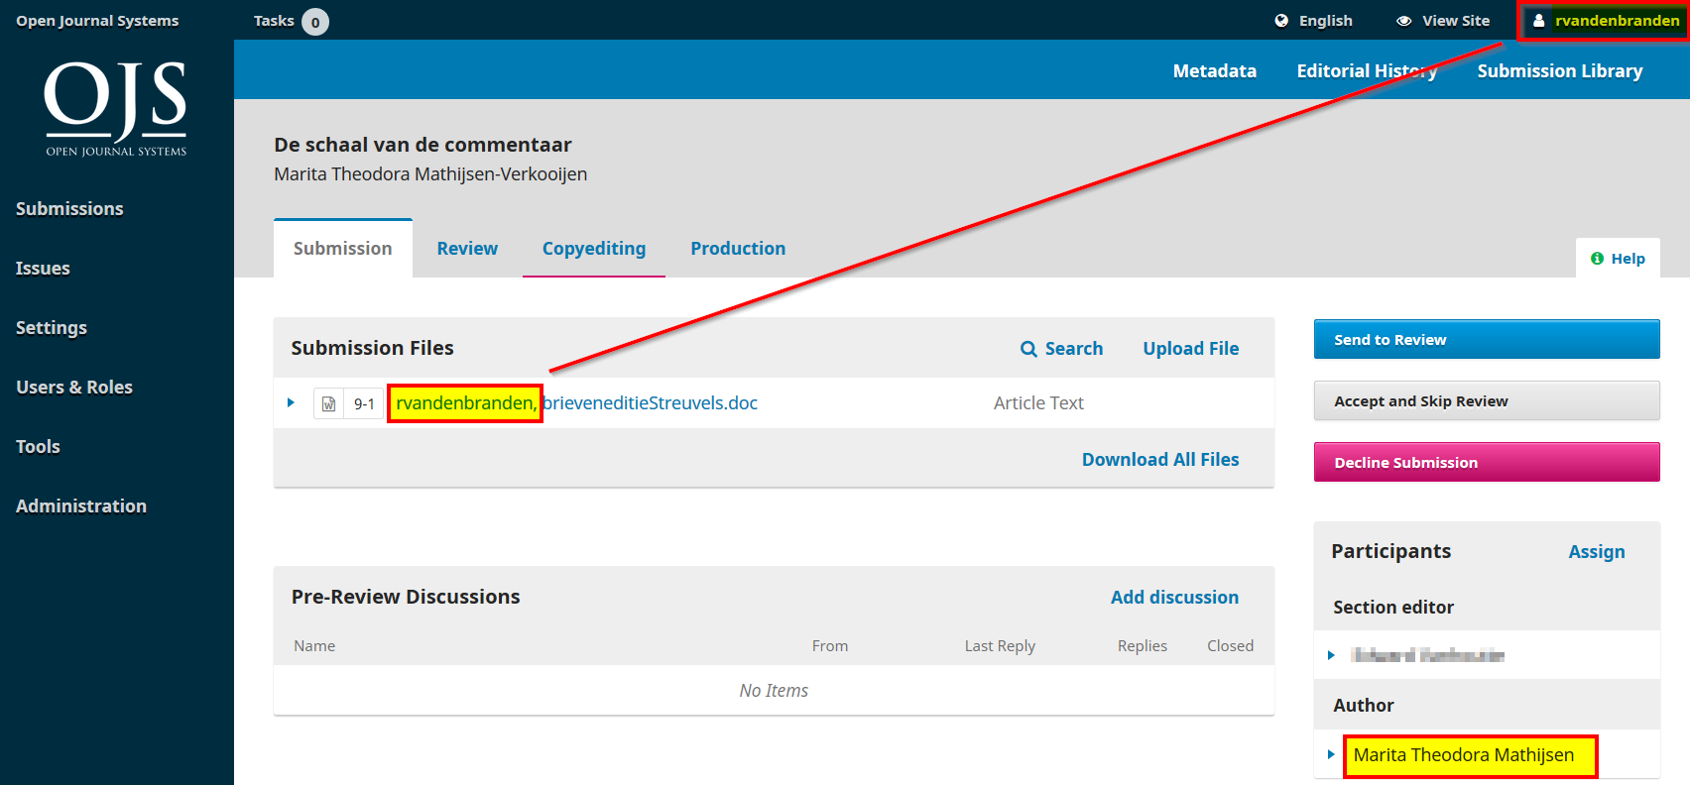The image size is (1690, 785).
Task: Switch to the Review tab
Action: [467, 249]
